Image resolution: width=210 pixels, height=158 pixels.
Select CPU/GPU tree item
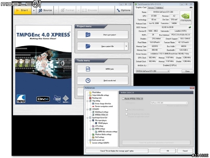coord(95,109)
